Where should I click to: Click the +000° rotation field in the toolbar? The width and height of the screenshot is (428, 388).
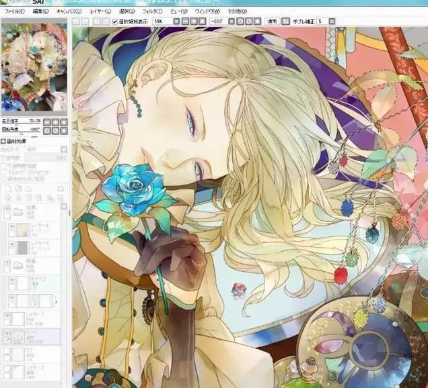coord(218,21)
